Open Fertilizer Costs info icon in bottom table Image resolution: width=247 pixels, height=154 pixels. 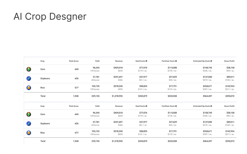(176, 106)
